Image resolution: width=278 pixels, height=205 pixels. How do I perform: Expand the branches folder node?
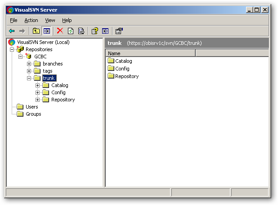(29, 64)
